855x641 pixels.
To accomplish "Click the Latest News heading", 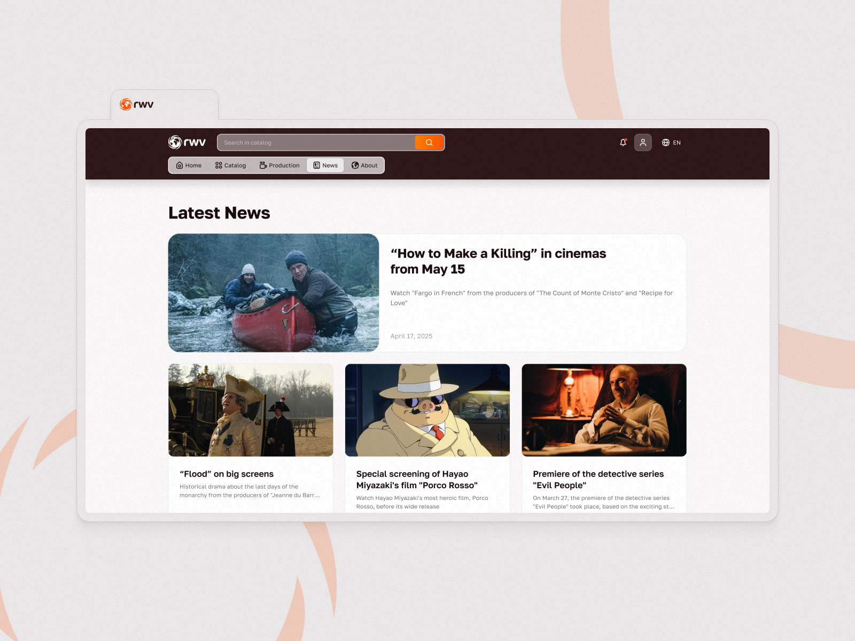I will [219, 213].
